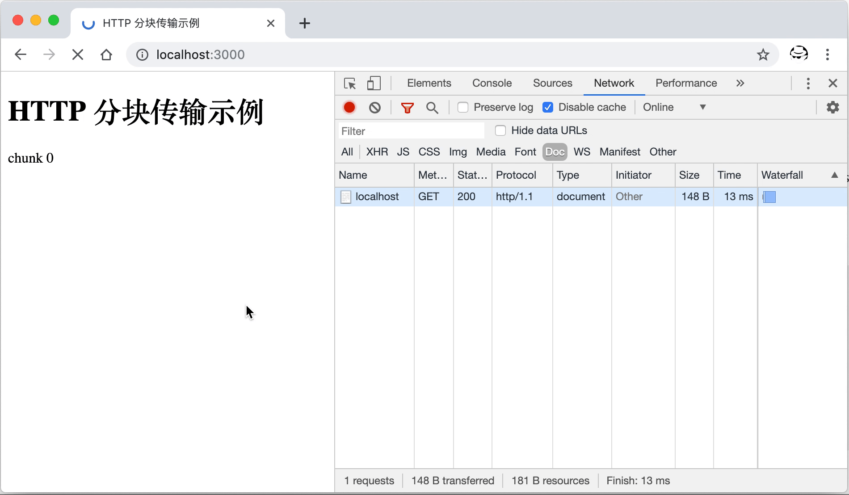Clear the network log
This screenshot has height=495, width=849.
pos(375,107)
